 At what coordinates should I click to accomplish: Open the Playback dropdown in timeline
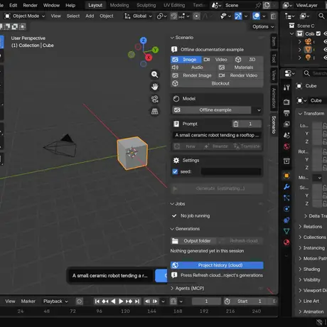[x=55, y=301]
